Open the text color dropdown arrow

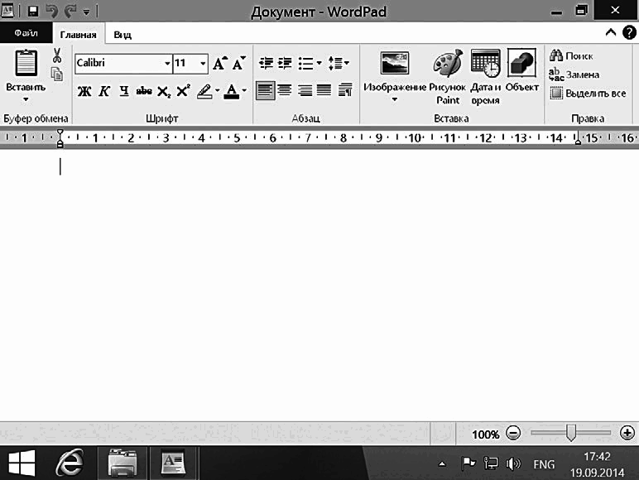[x=244, y=91]
